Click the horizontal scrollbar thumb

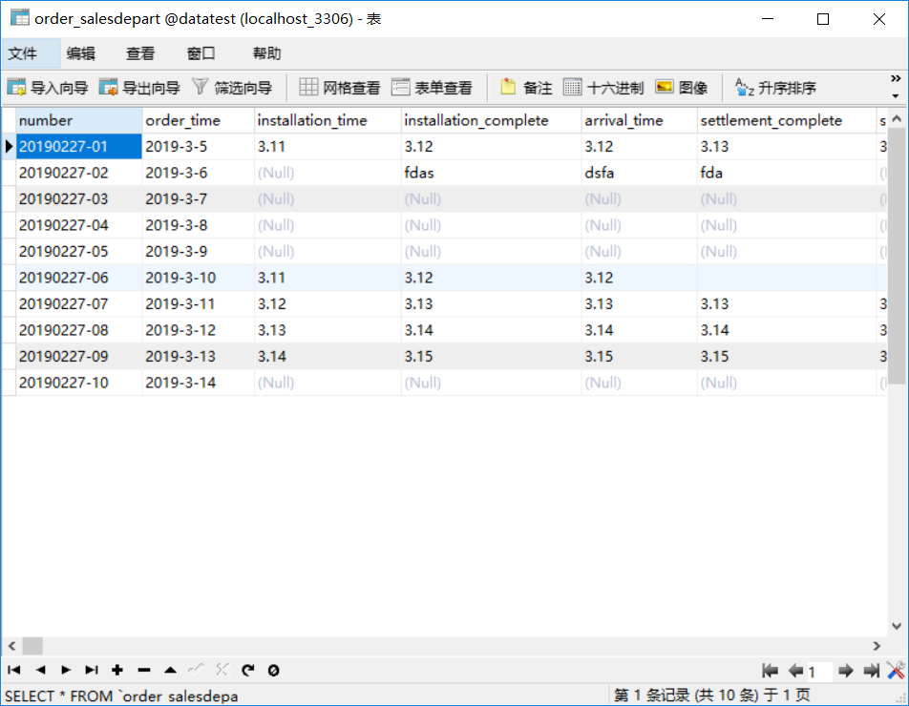pyautogui.click(x=32, y=645)
